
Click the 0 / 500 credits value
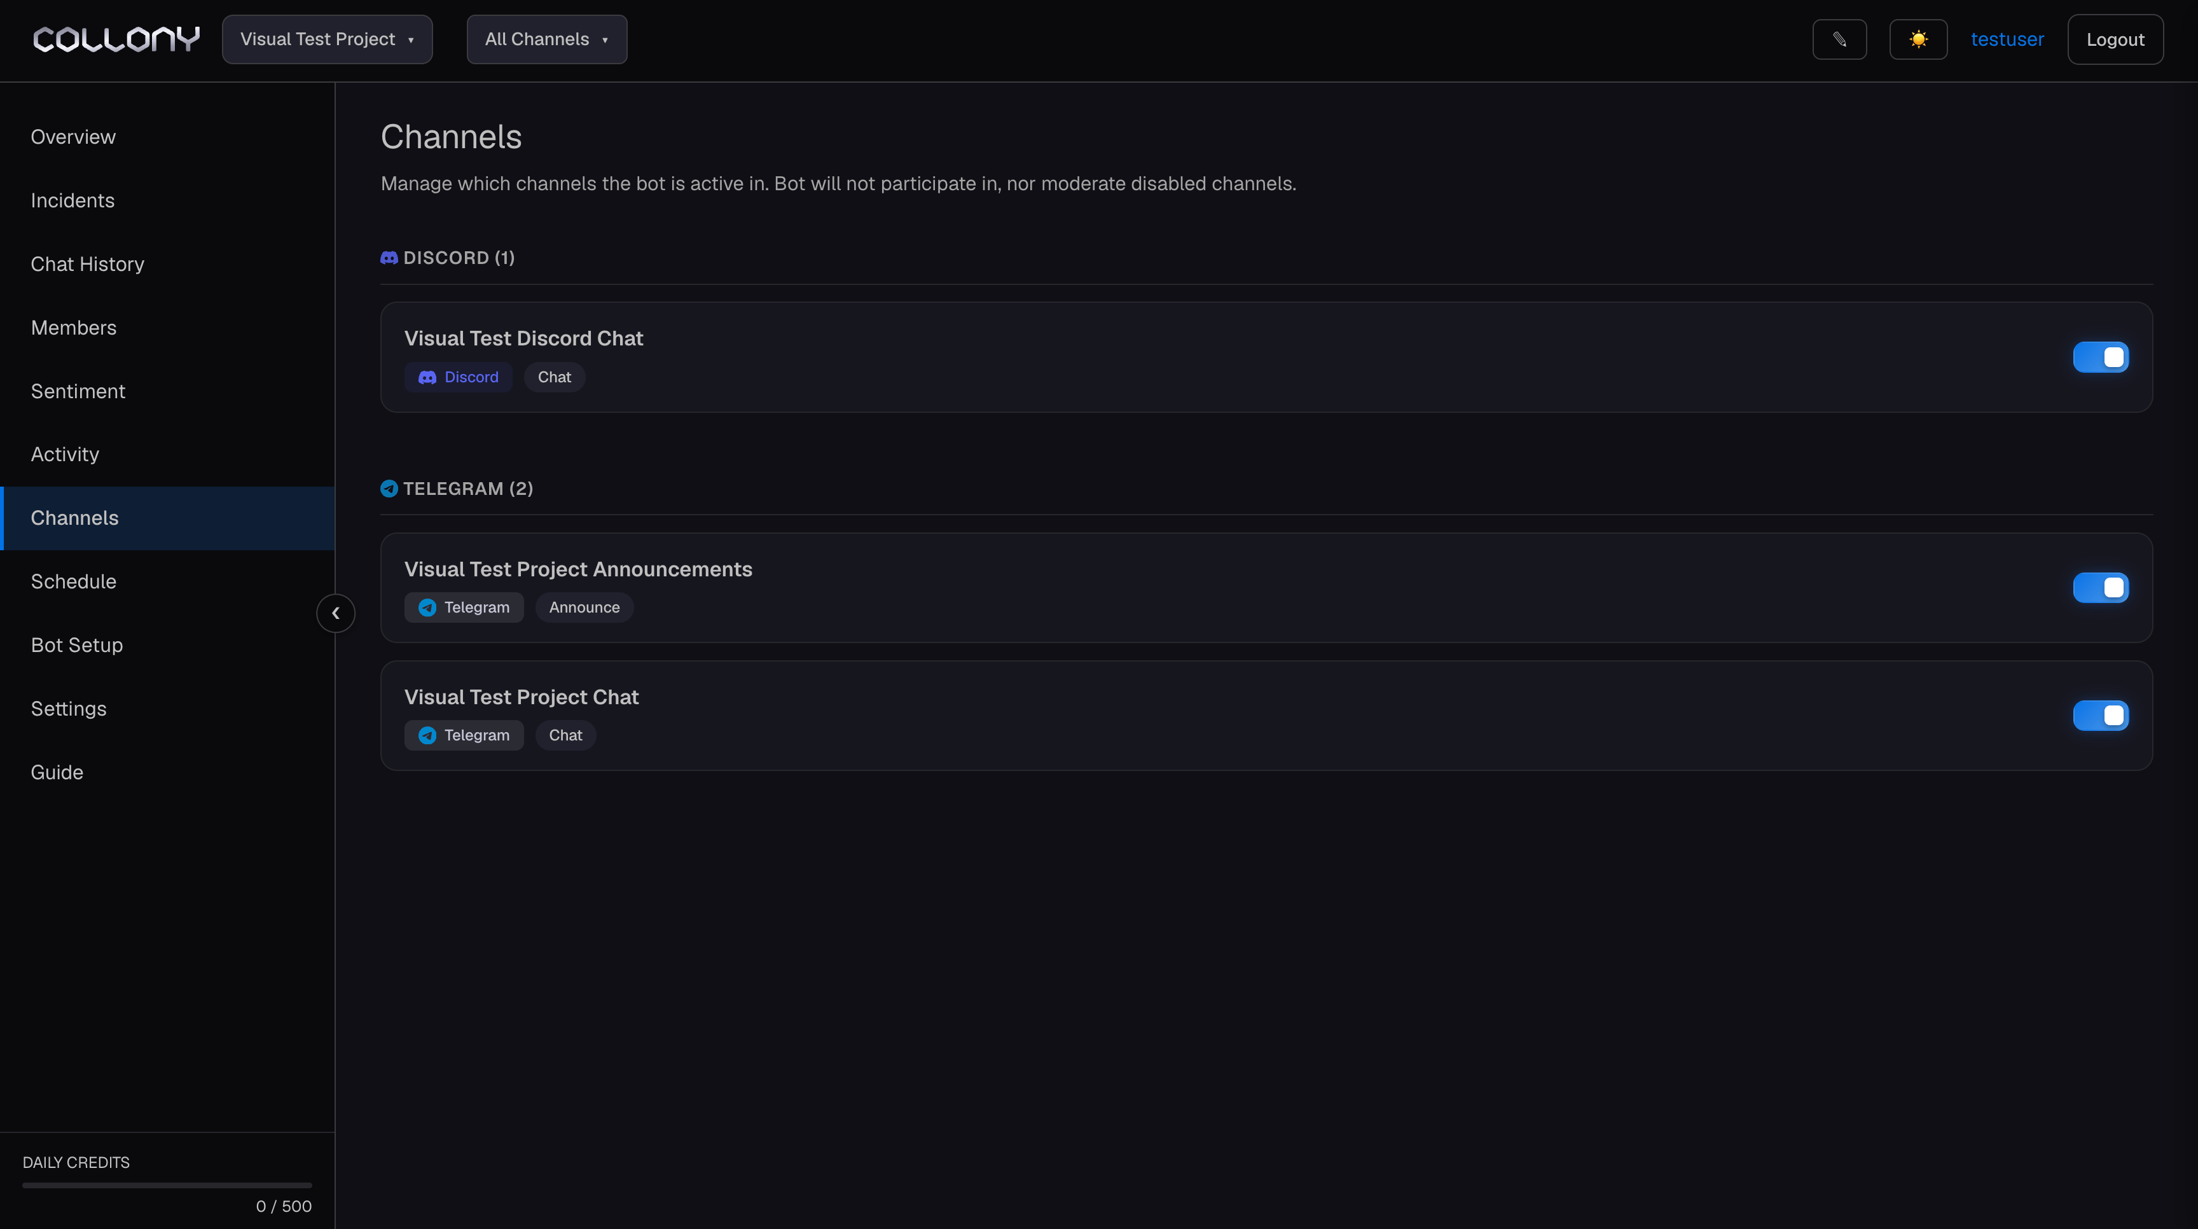coord(284,1206)
